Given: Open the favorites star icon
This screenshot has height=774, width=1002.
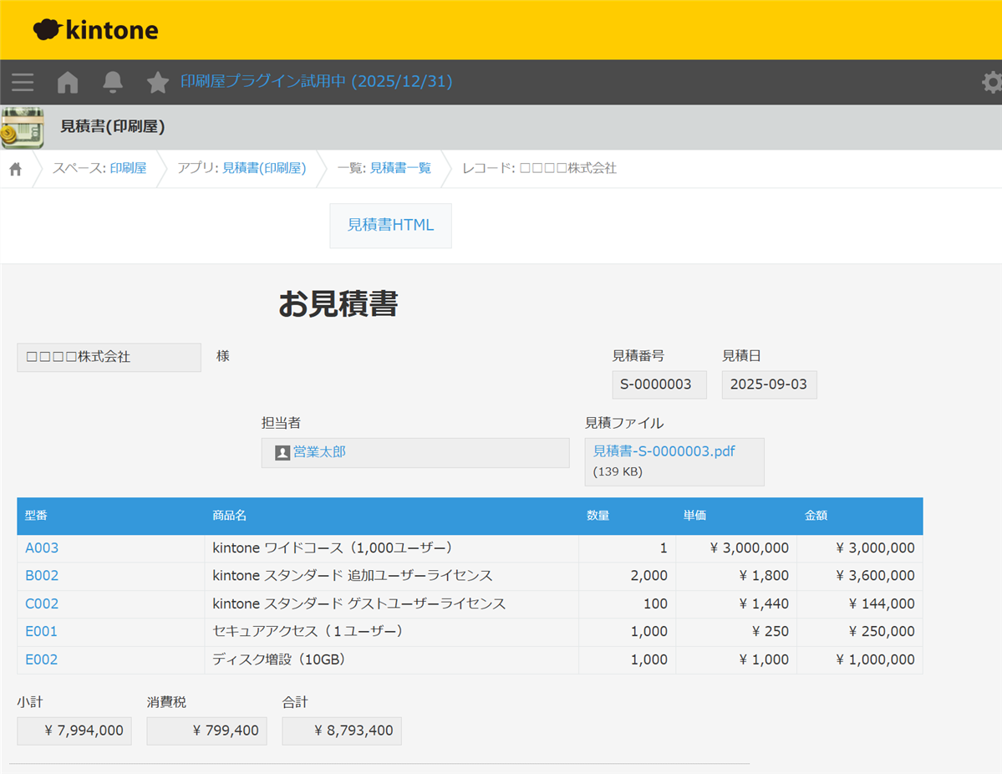Looking at the screenshot, I should (158, 82).
